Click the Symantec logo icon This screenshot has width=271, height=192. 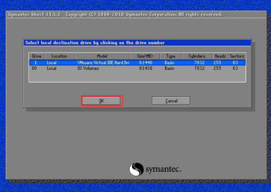(x=136, y=169)
